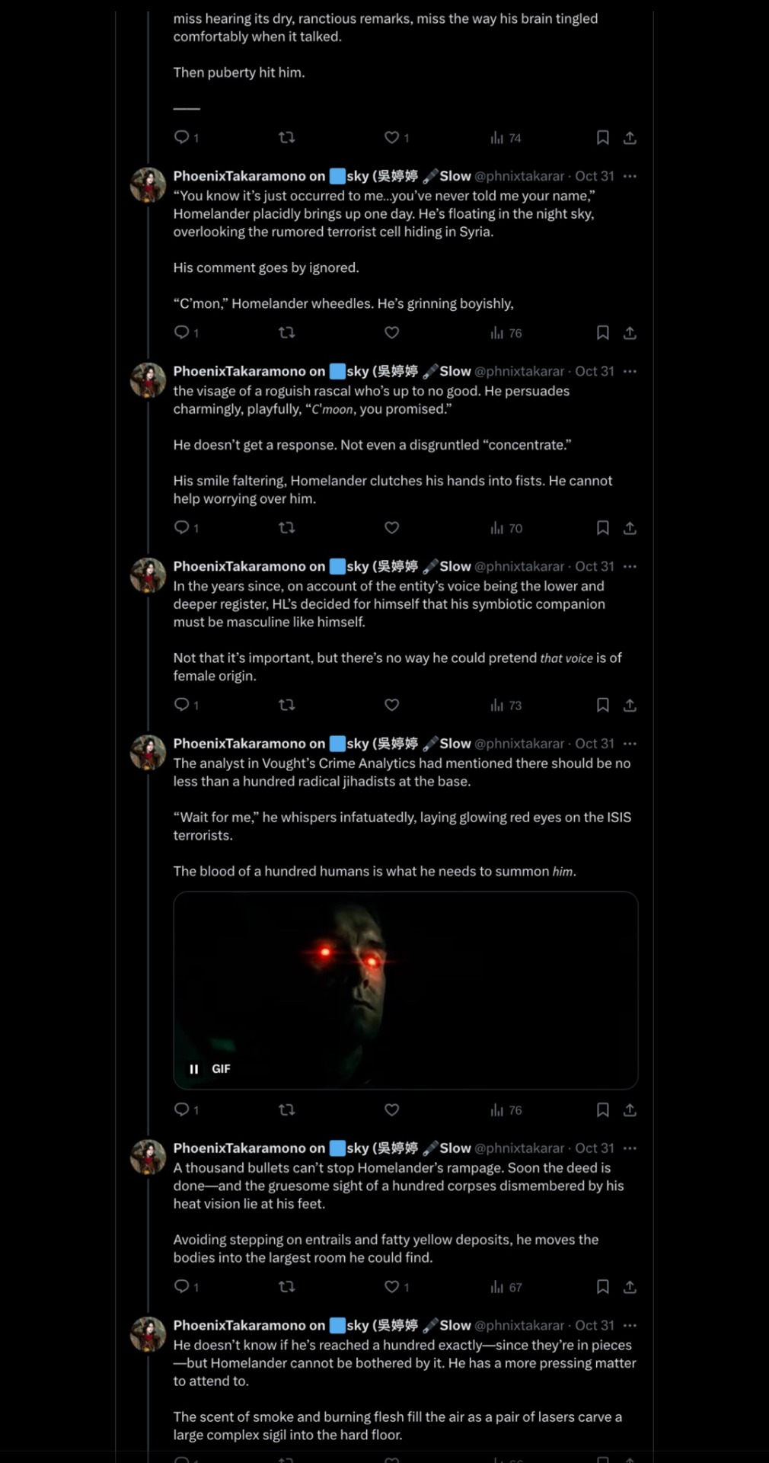Reply to the 'never told me your name' tweet
Screen dimensions: 769x1463
[x=182, y=332]
